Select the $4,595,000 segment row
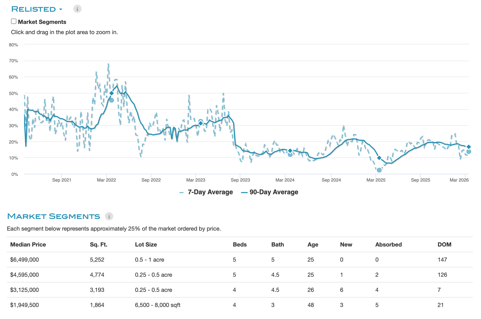481x319 pixels. pyautogui.click(x=25, y=275)
